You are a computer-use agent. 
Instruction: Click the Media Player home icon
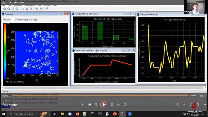coord(4,2)
